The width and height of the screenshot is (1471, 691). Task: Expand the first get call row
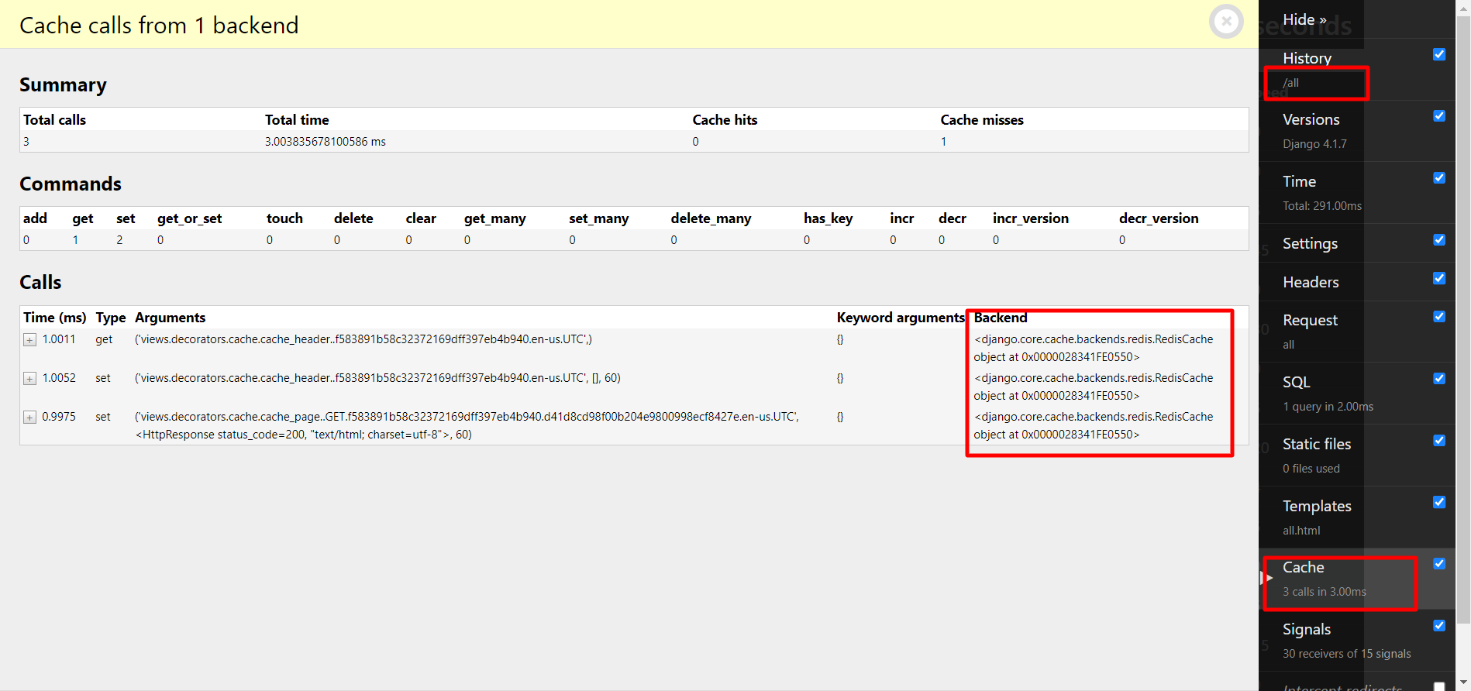[29, 340]
